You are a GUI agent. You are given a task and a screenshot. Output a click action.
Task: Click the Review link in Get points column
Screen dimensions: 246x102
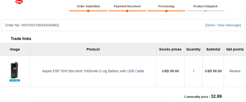click(x=235, y=71)
